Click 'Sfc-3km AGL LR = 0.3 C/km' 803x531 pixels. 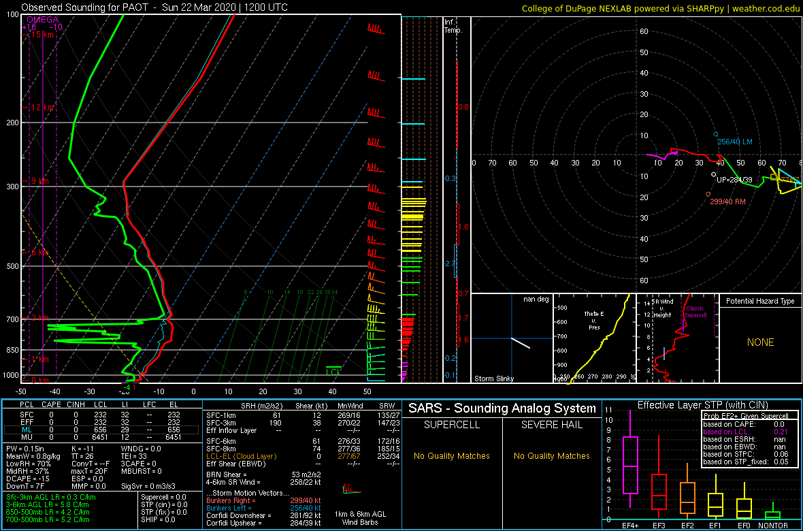51,497
